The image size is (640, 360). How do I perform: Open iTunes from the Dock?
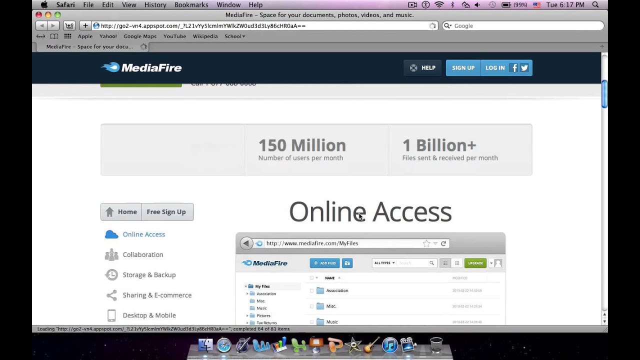(389, 345)
